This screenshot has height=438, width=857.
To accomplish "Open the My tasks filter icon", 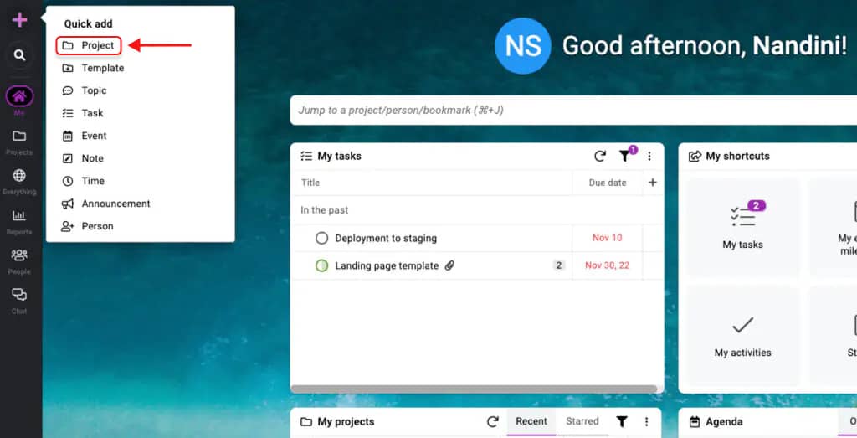I will (x=624, y=157).
